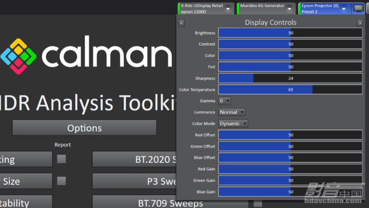Adjust the Sharpness slider at 24

click(290, 78)
